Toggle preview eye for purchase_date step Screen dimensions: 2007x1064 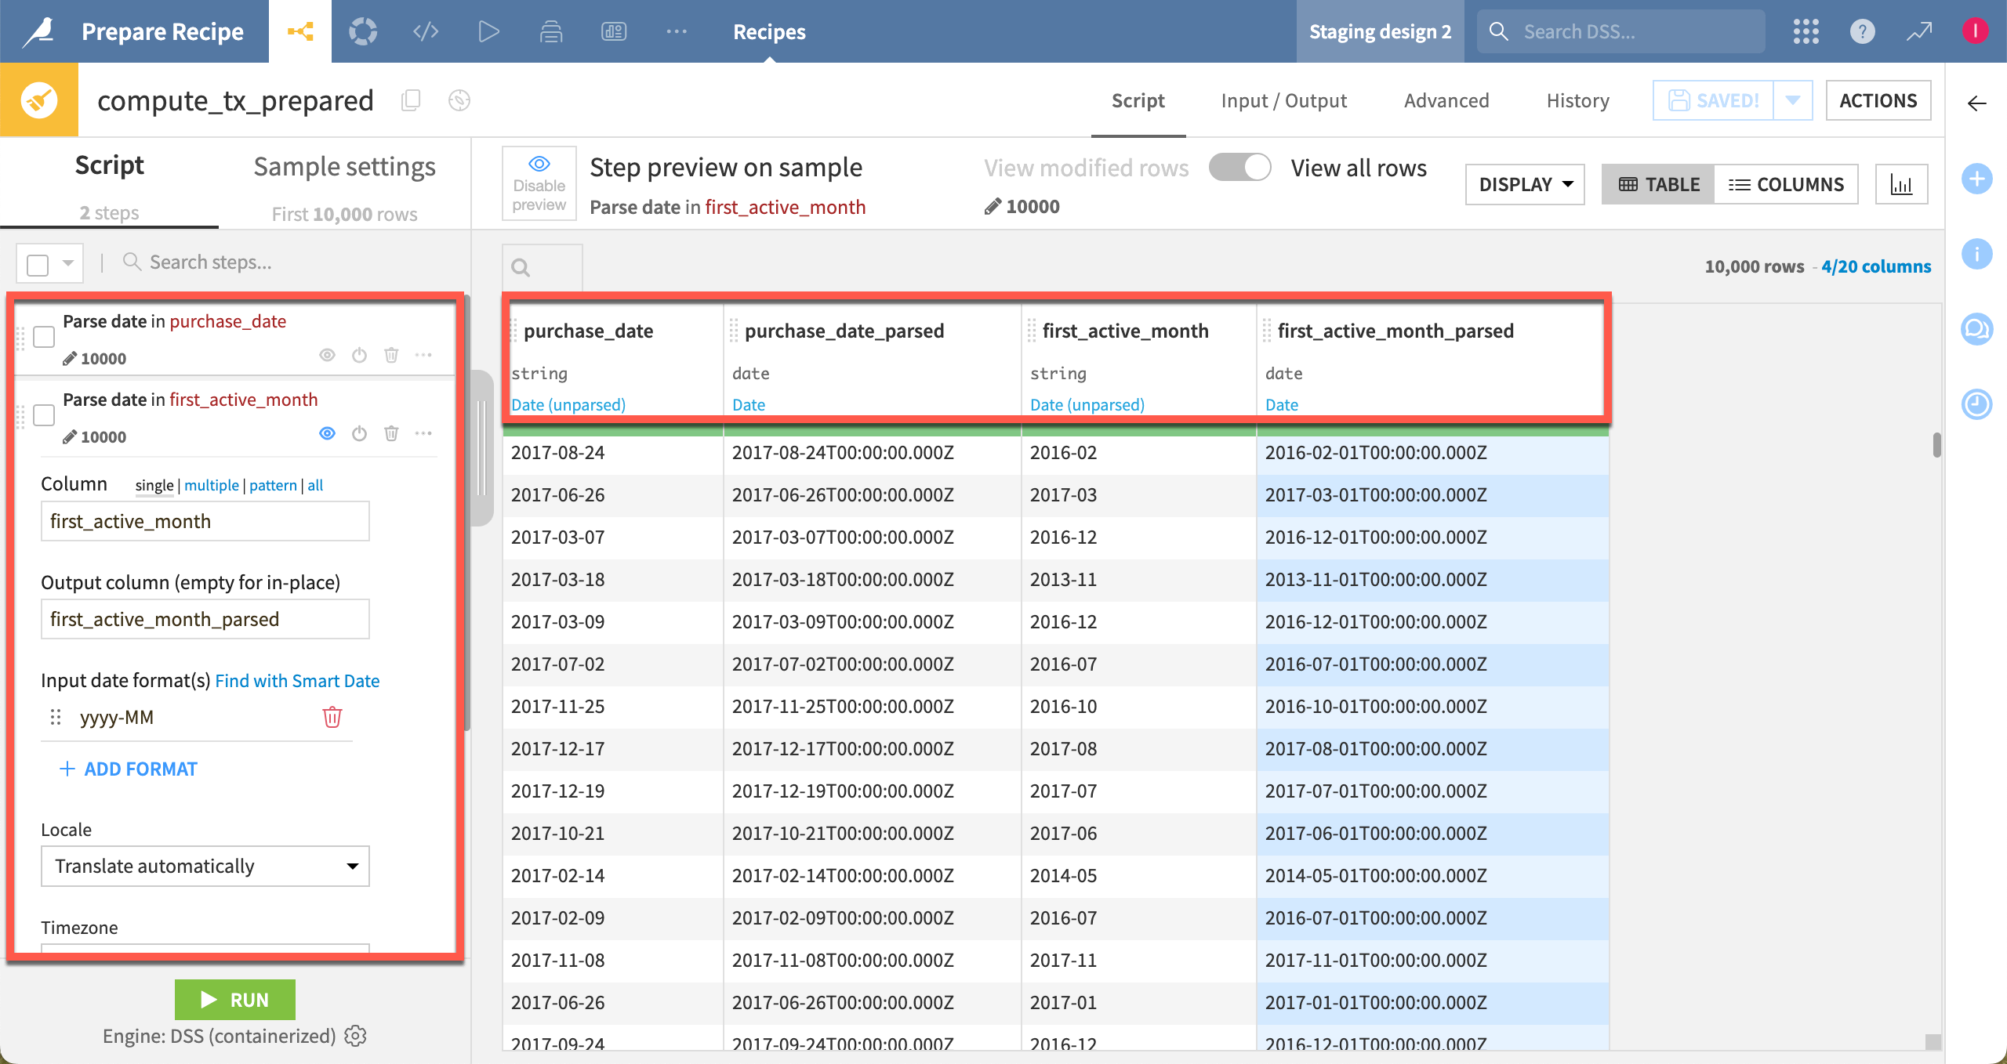[327, 355]
